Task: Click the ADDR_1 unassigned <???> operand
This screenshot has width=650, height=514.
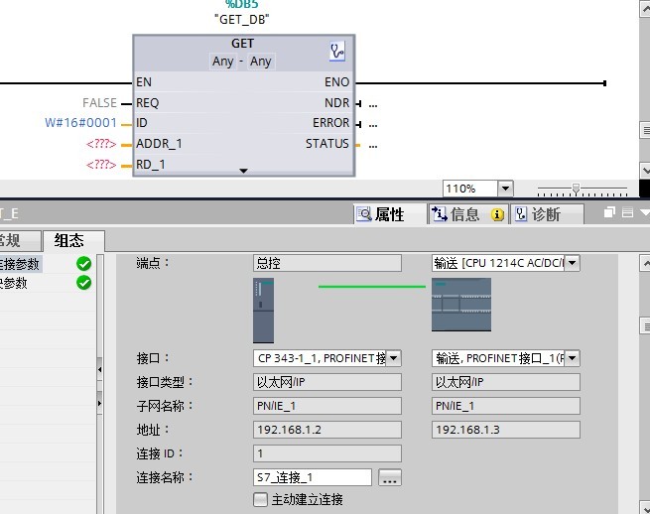Action: coord(101,144)
